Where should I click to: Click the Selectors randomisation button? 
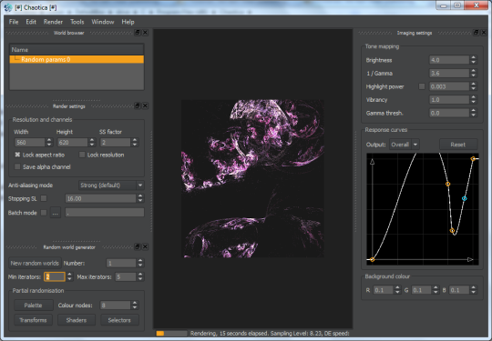(119, 320)
